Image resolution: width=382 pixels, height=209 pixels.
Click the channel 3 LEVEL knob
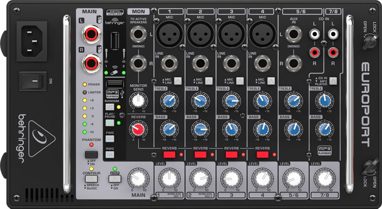(x=232, y=179)
